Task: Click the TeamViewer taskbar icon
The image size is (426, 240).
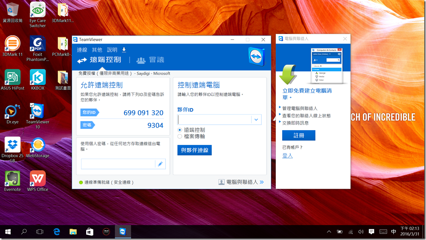Action: tap(123, 232)
